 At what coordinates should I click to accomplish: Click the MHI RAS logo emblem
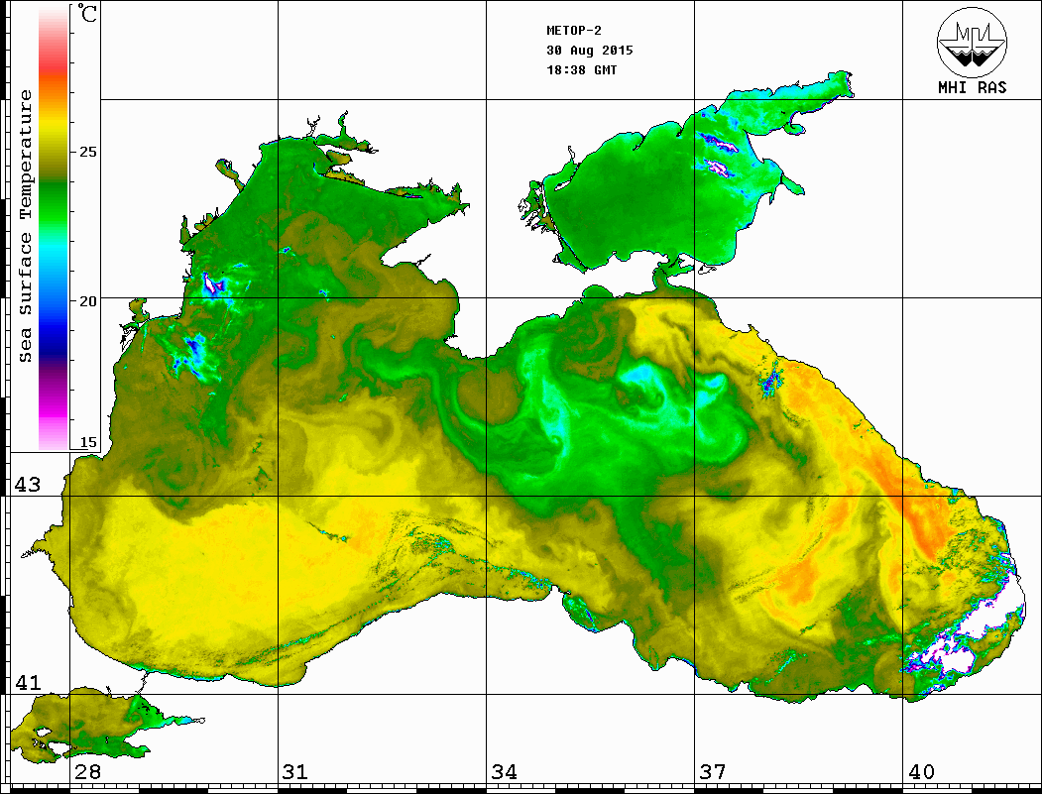(972, 42)
